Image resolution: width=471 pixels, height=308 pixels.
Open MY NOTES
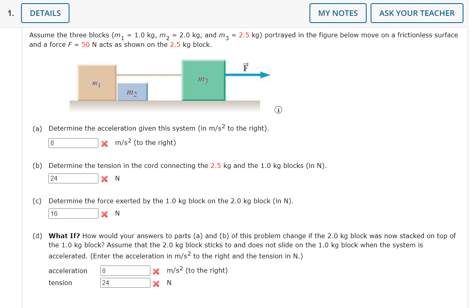(x=338, y=13)
